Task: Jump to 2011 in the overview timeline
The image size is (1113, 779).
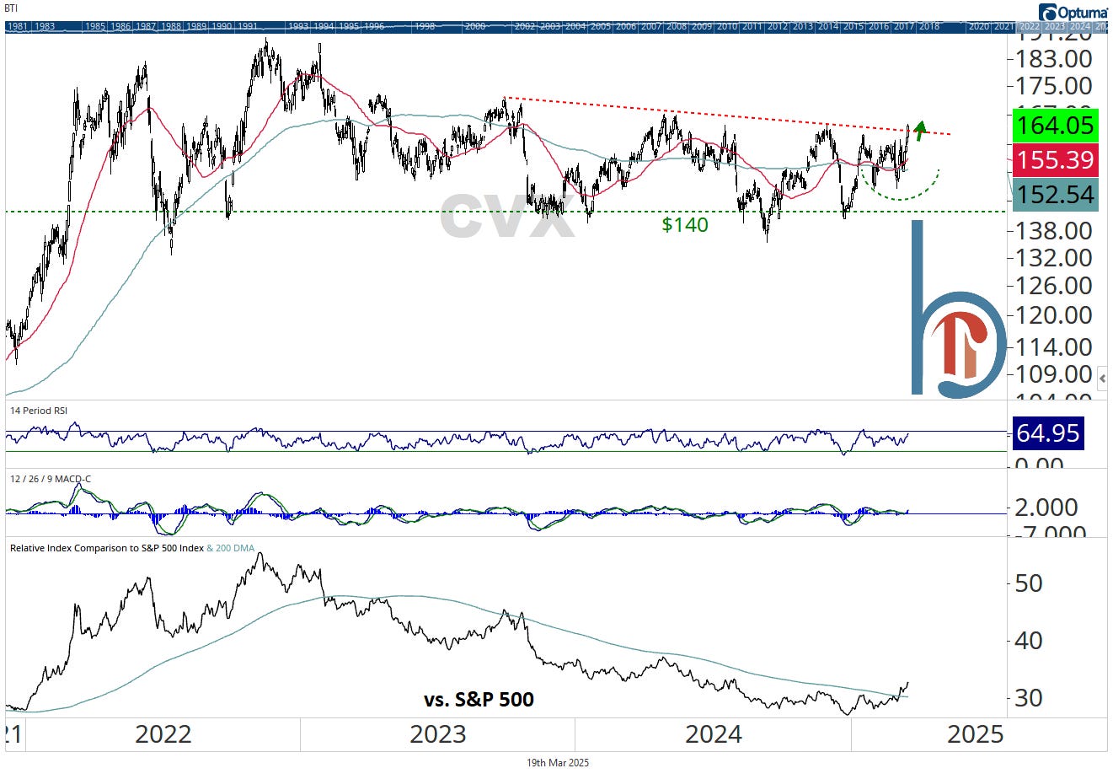Action: [x=752, y=26]
